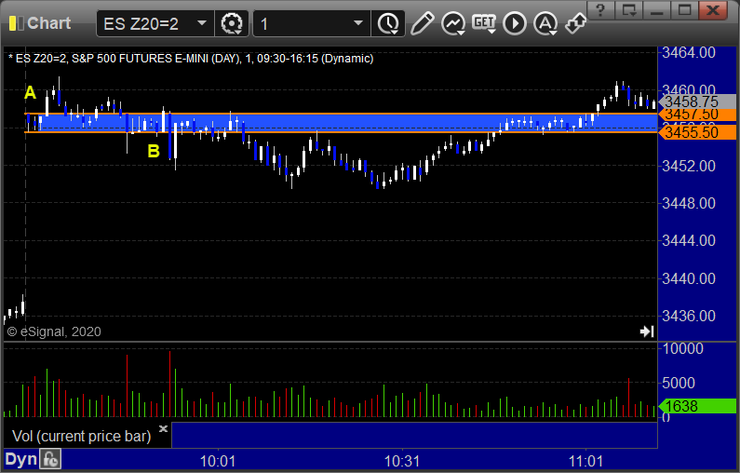Click the 10:01 time axis label
The image size is (740, 473).
[218, 461]
